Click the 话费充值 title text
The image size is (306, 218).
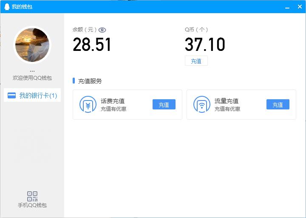113,101
